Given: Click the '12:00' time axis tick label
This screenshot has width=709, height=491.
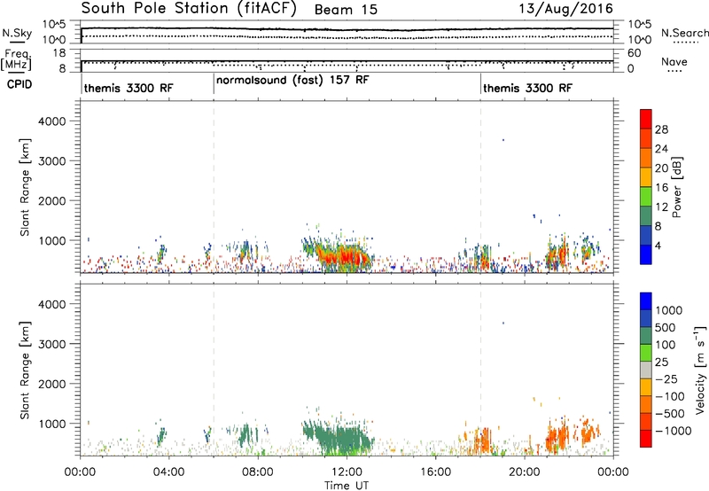Looking at the screenshot, I should (x=347, y=472).
